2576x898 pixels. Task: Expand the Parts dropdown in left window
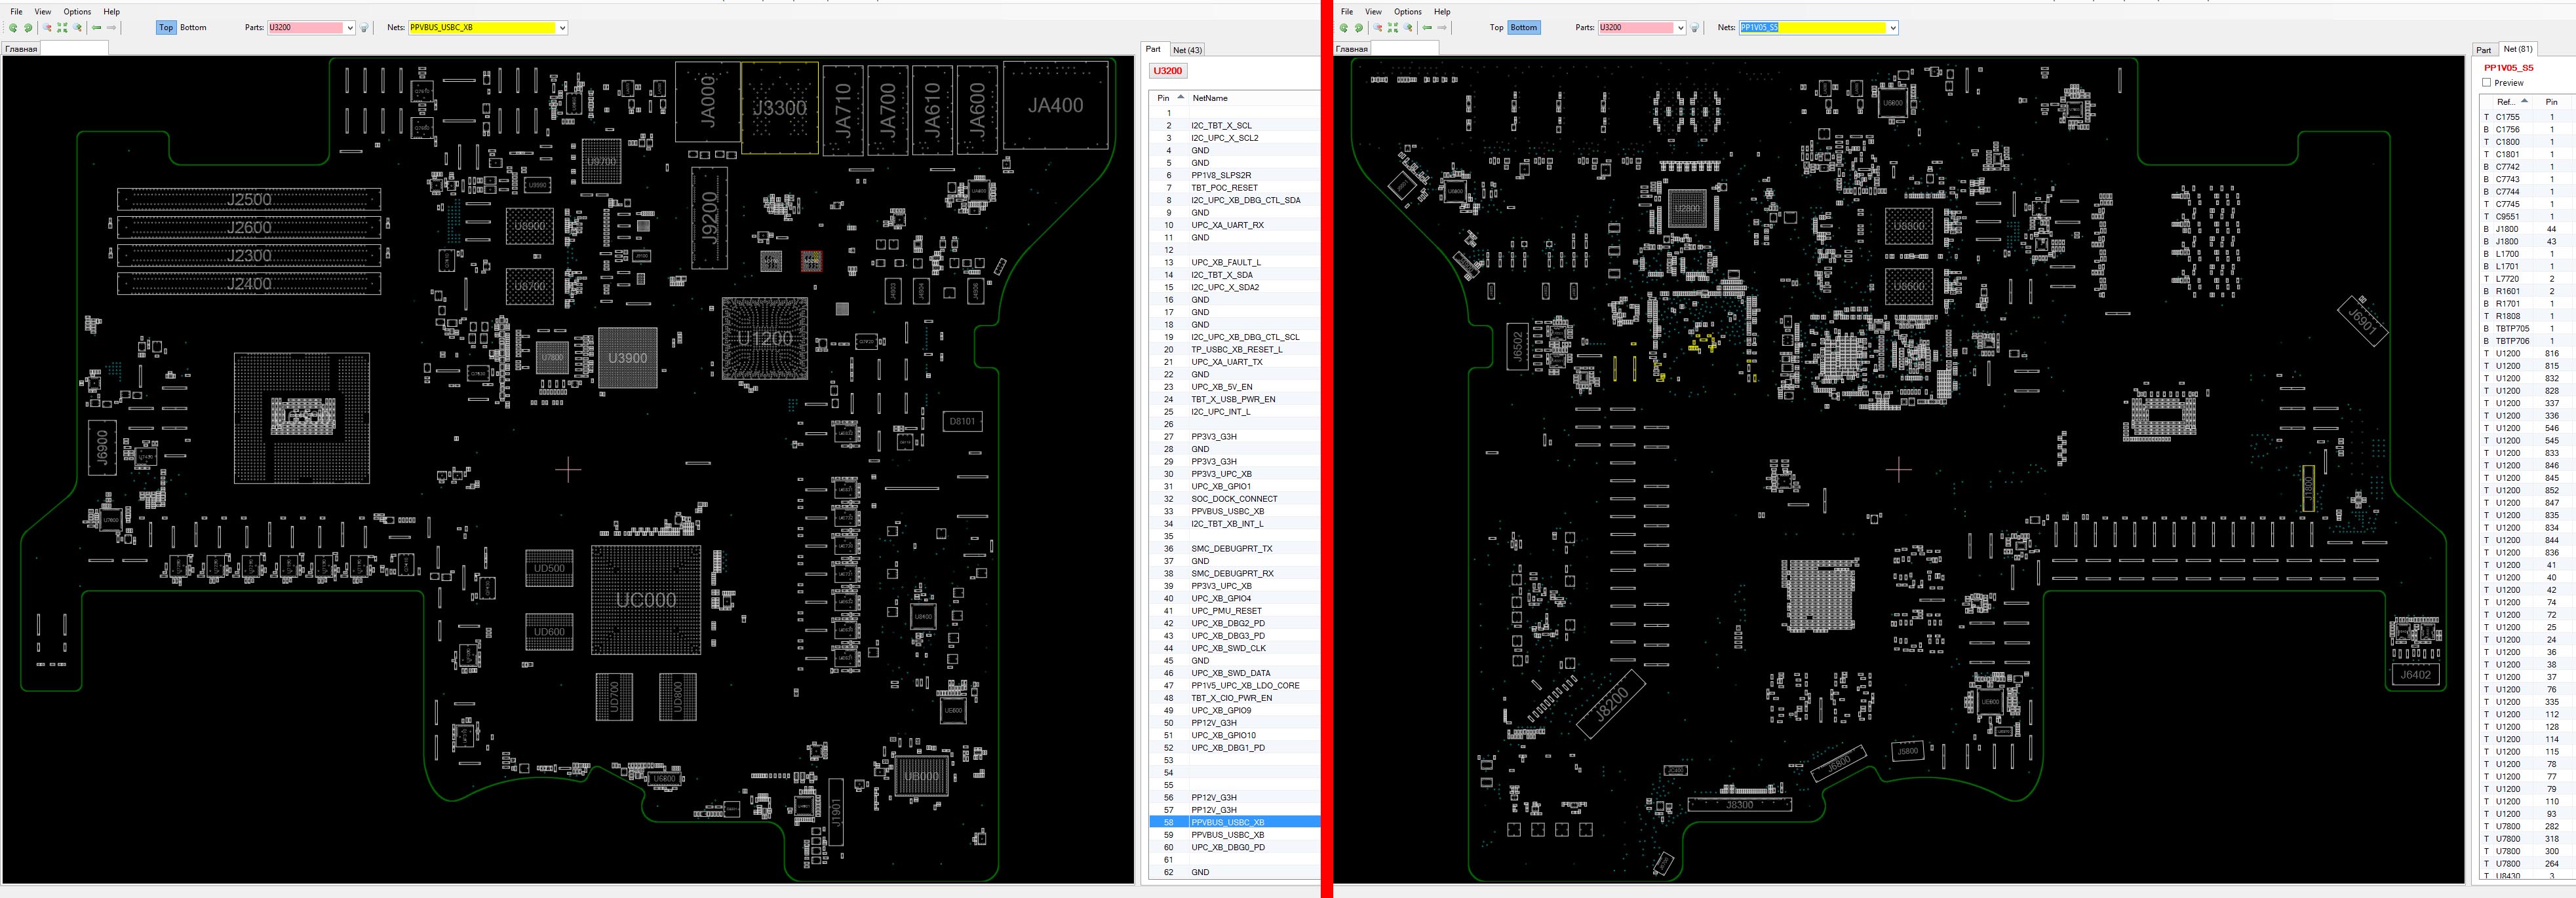coord(350,28)
